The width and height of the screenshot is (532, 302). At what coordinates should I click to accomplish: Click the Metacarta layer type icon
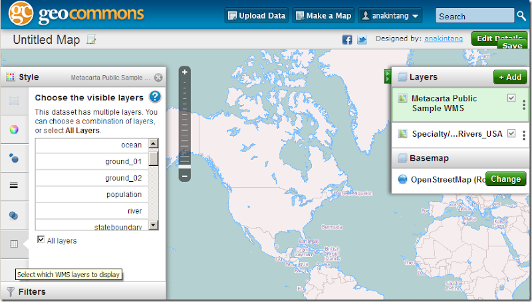pos(402,98)
